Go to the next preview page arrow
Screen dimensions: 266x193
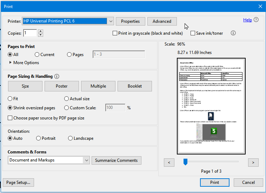[x=253, y=163]
